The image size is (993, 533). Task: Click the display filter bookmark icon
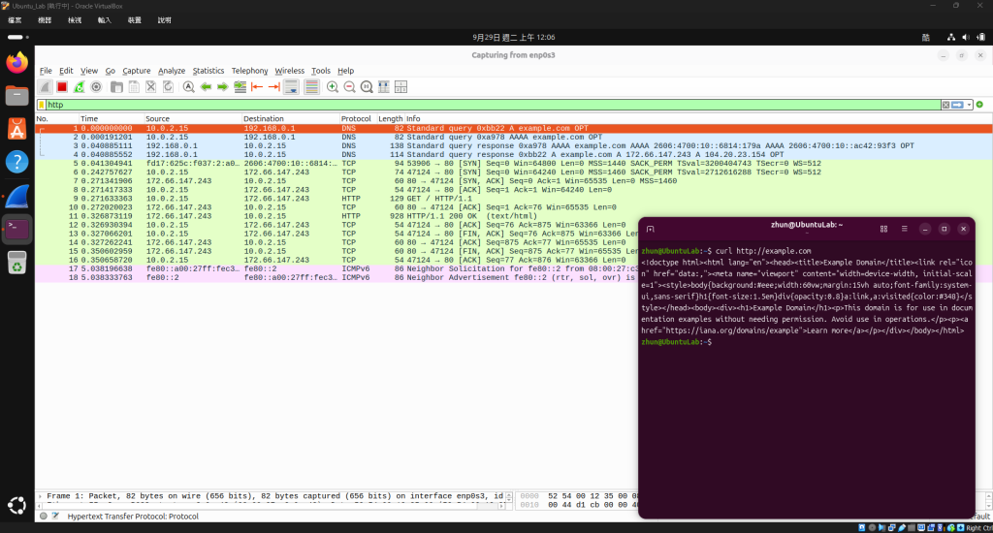(x=42, y=105)
